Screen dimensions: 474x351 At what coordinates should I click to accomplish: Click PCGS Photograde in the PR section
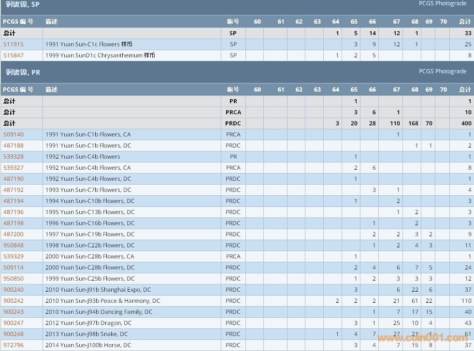(442, 71)
